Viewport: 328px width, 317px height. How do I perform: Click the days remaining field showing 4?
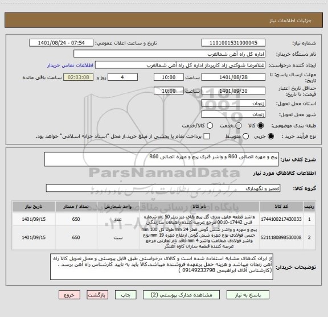coord(122,77)
